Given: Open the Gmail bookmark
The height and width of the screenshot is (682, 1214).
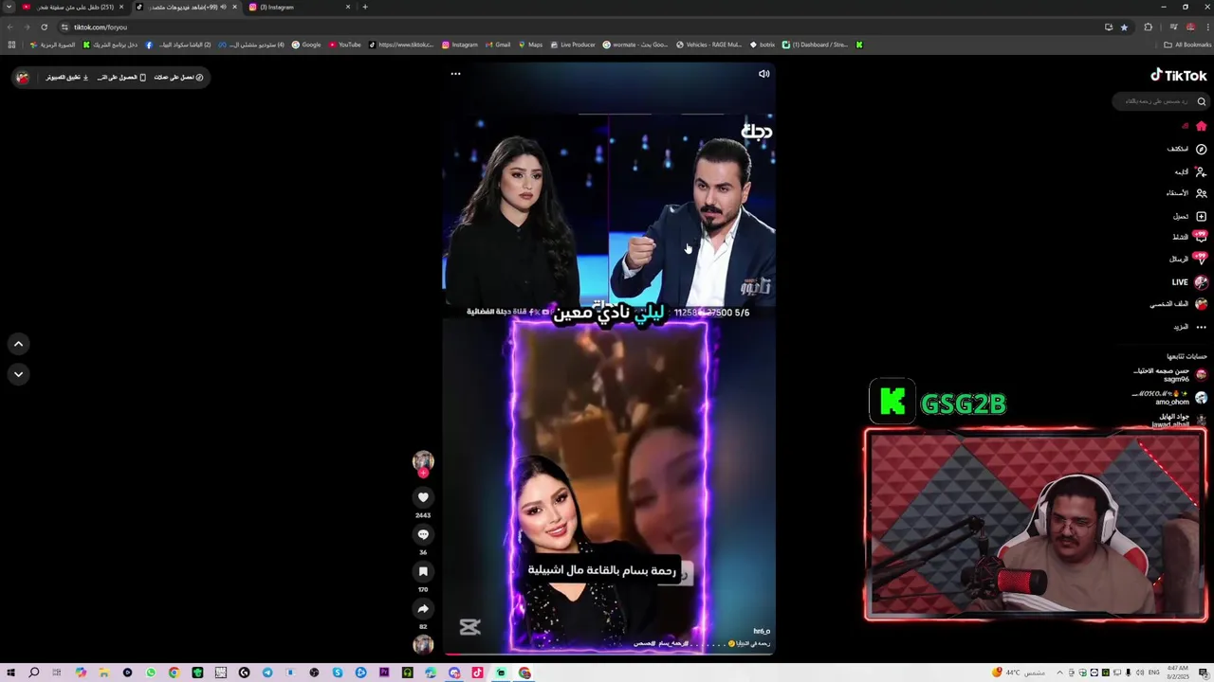Looking at the screenshot, I should (498, 45).
